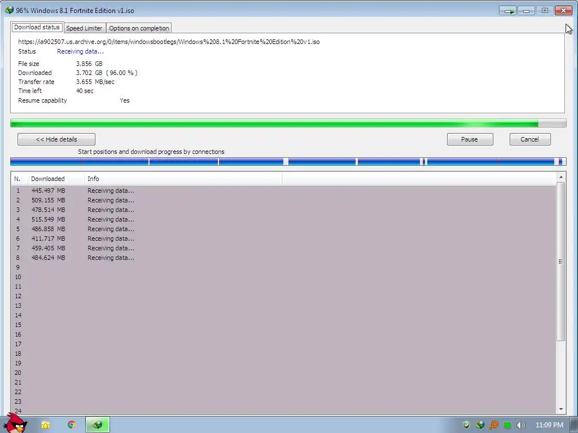Pause the download
The image size is (578, 433).
pos(470,139)
